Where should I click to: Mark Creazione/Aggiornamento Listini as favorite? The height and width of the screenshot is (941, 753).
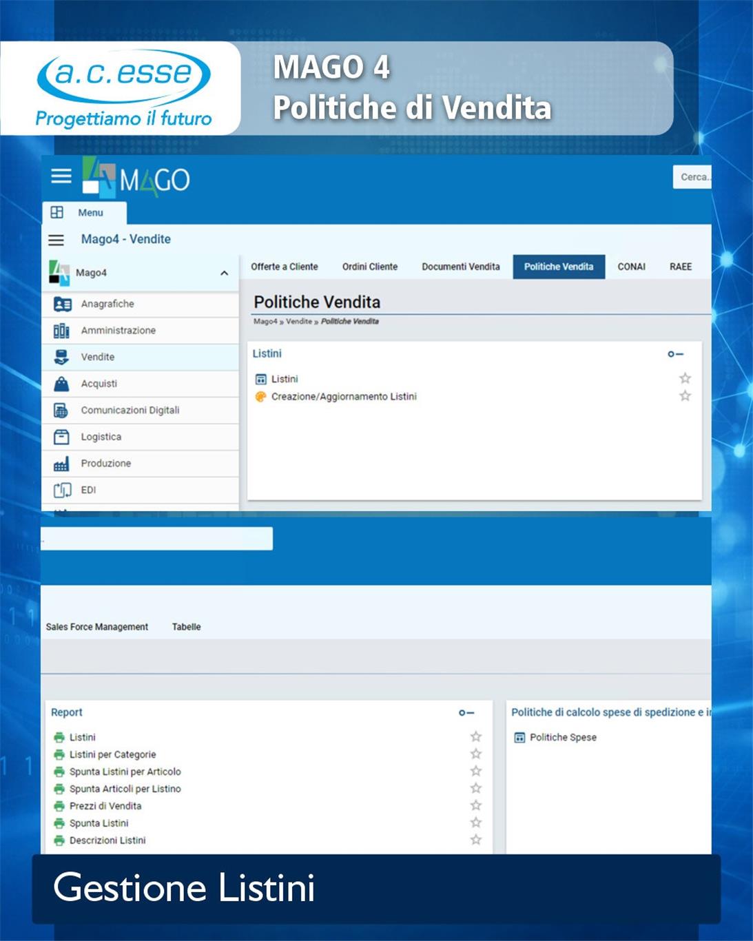click(x=685, y=396)
